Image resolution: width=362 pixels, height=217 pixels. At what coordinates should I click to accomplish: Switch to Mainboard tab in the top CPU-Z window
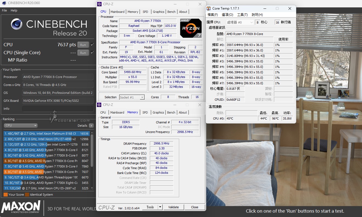tap(117, 12)
